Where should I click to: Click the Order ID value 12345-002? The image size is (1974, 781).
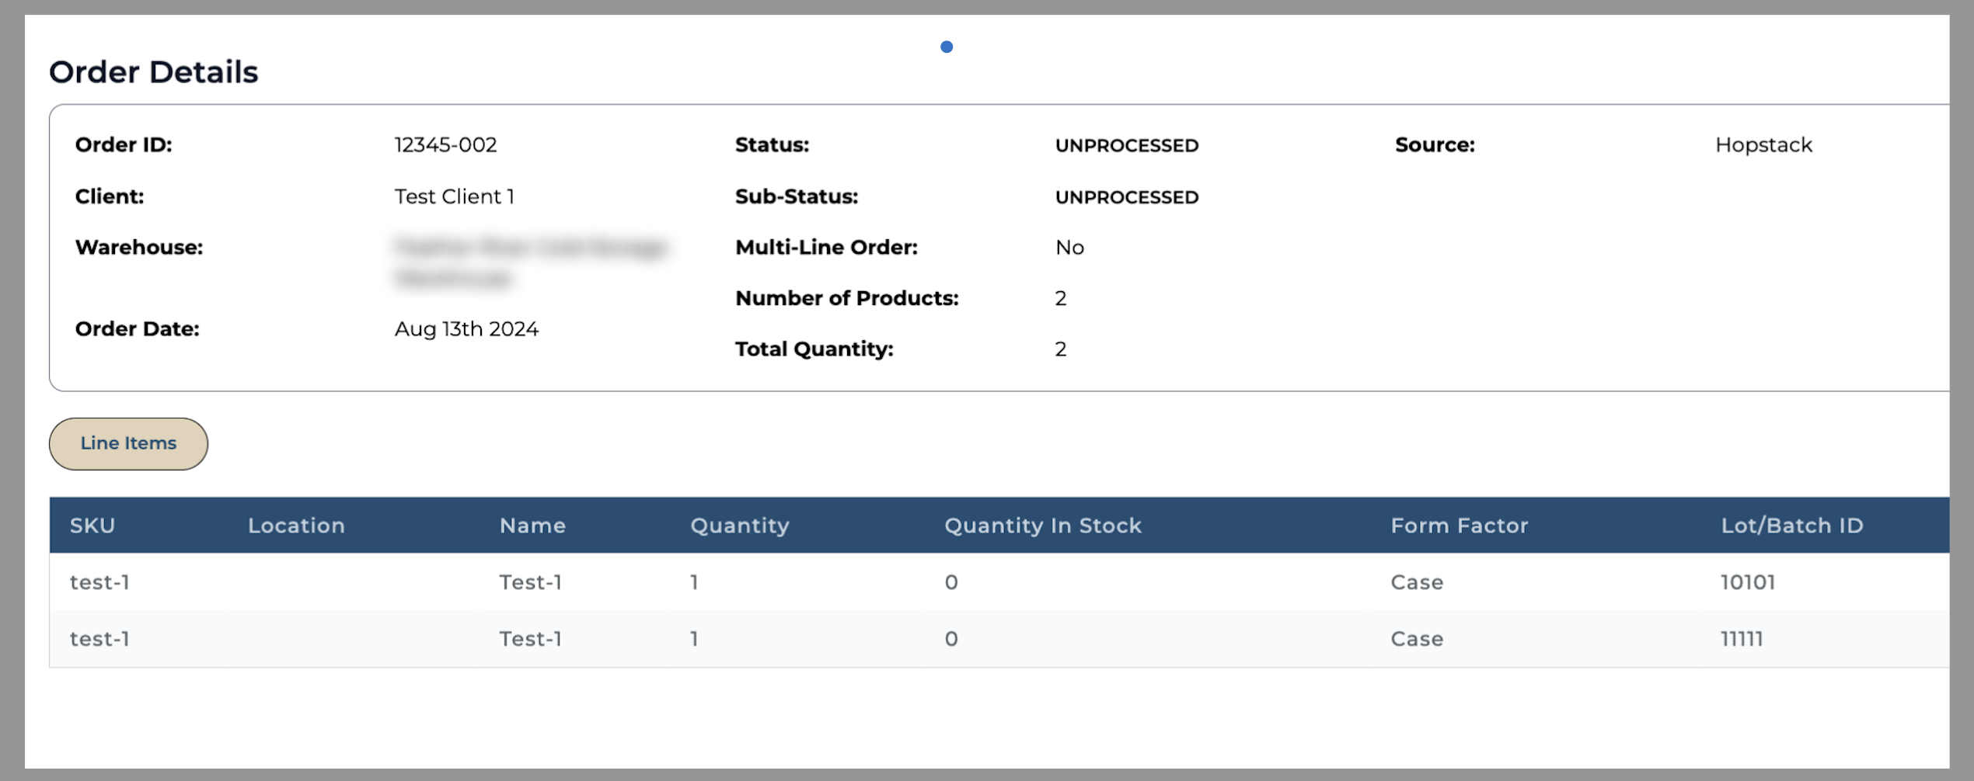[x=445, y=145]
